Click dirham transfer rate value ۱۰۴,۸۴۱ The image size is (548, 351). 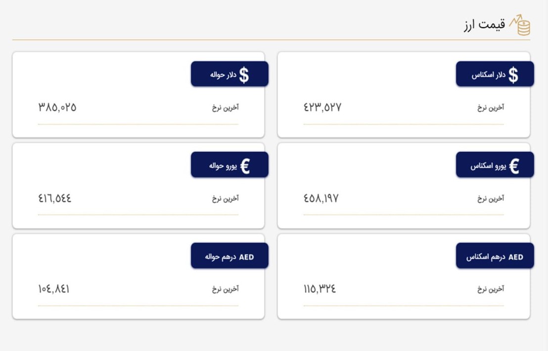53,289
